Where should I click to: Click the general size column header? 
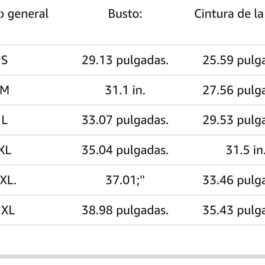tap(24, 14)
